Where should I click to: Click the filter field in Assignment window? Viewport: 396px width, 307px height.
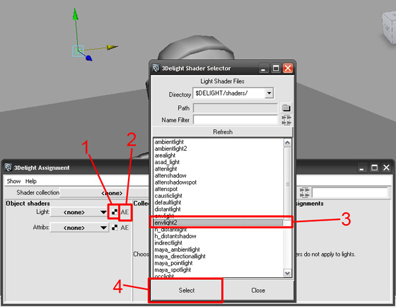[350, 192]
